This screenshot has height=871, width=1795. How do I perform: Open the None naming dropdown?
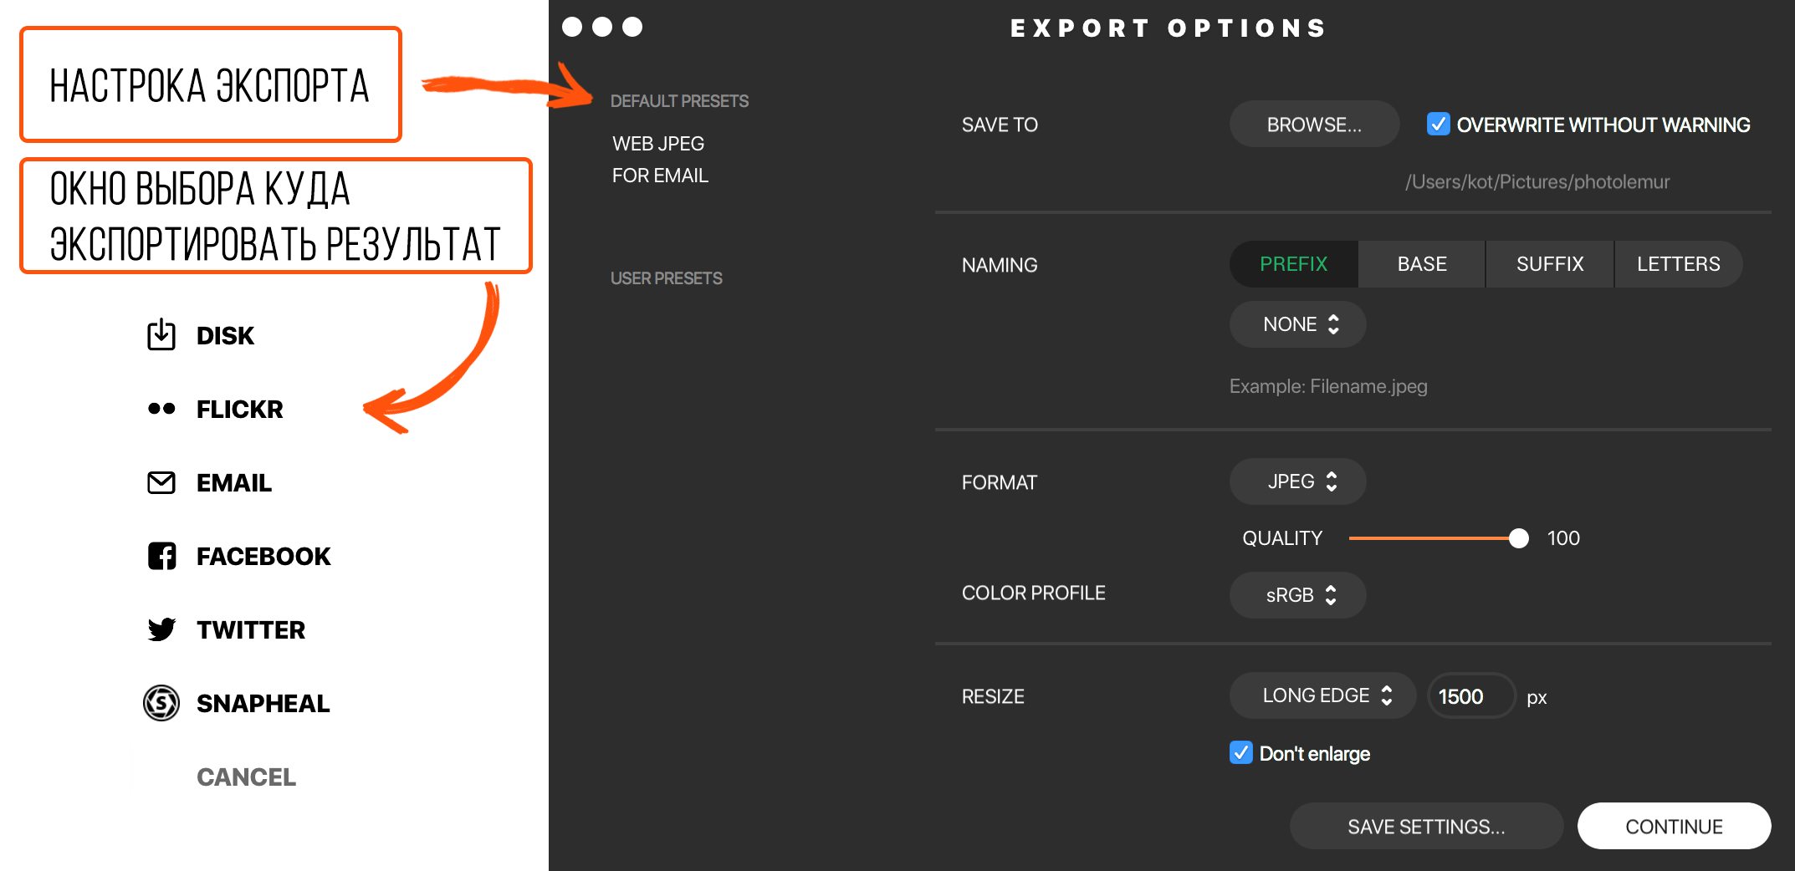coord(1297,324)
